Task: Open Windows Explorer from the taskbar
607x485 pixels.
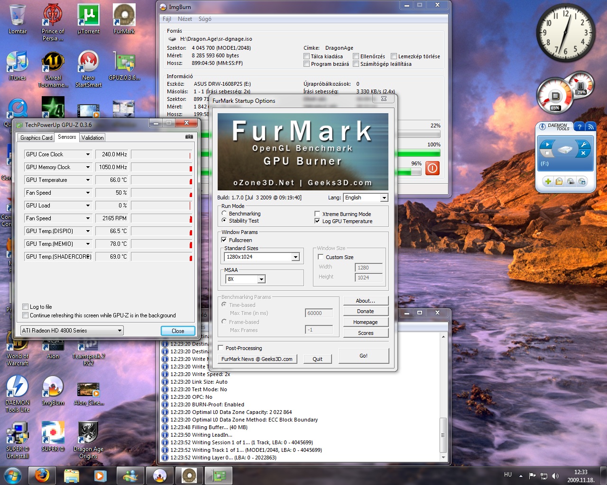Action: tap(71, 475)
